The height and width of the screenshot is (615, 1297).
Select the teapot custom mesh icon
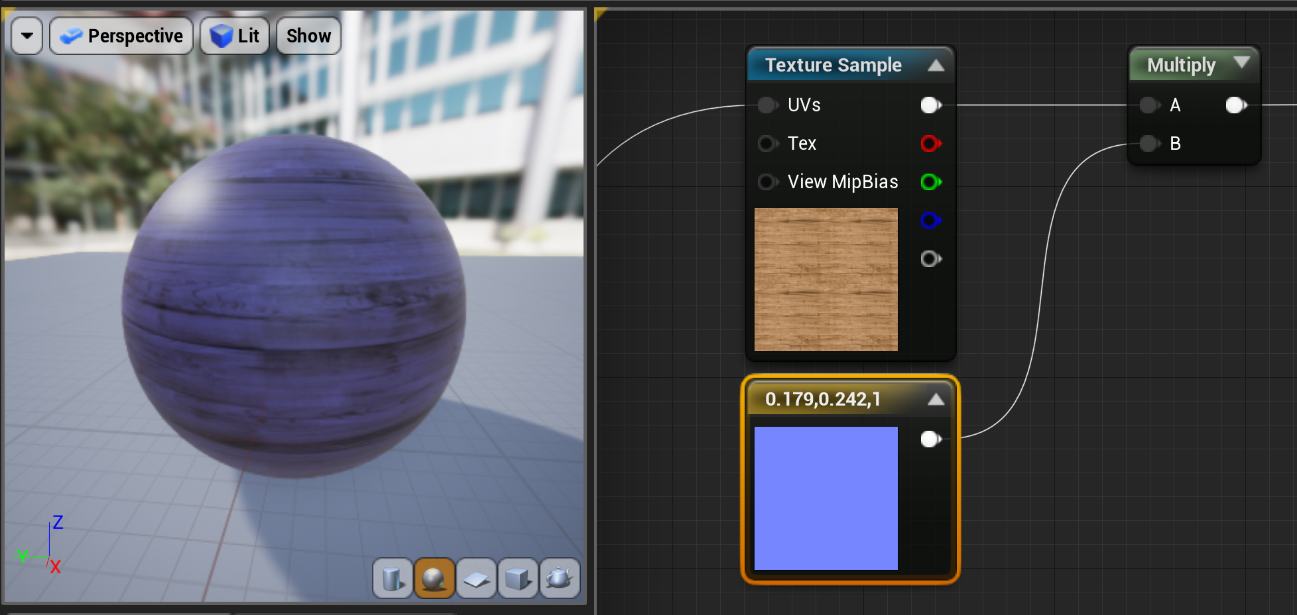pos(560,579)
